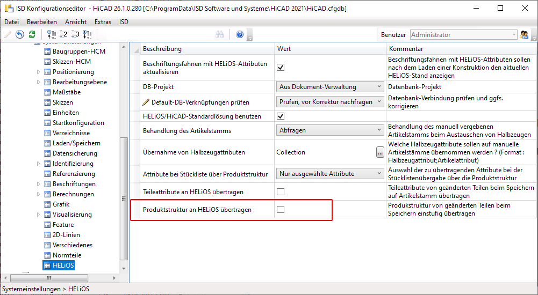Click the user management icon beside Benutzer
This screenshot has width=538, height=295.
pos(524,34)
